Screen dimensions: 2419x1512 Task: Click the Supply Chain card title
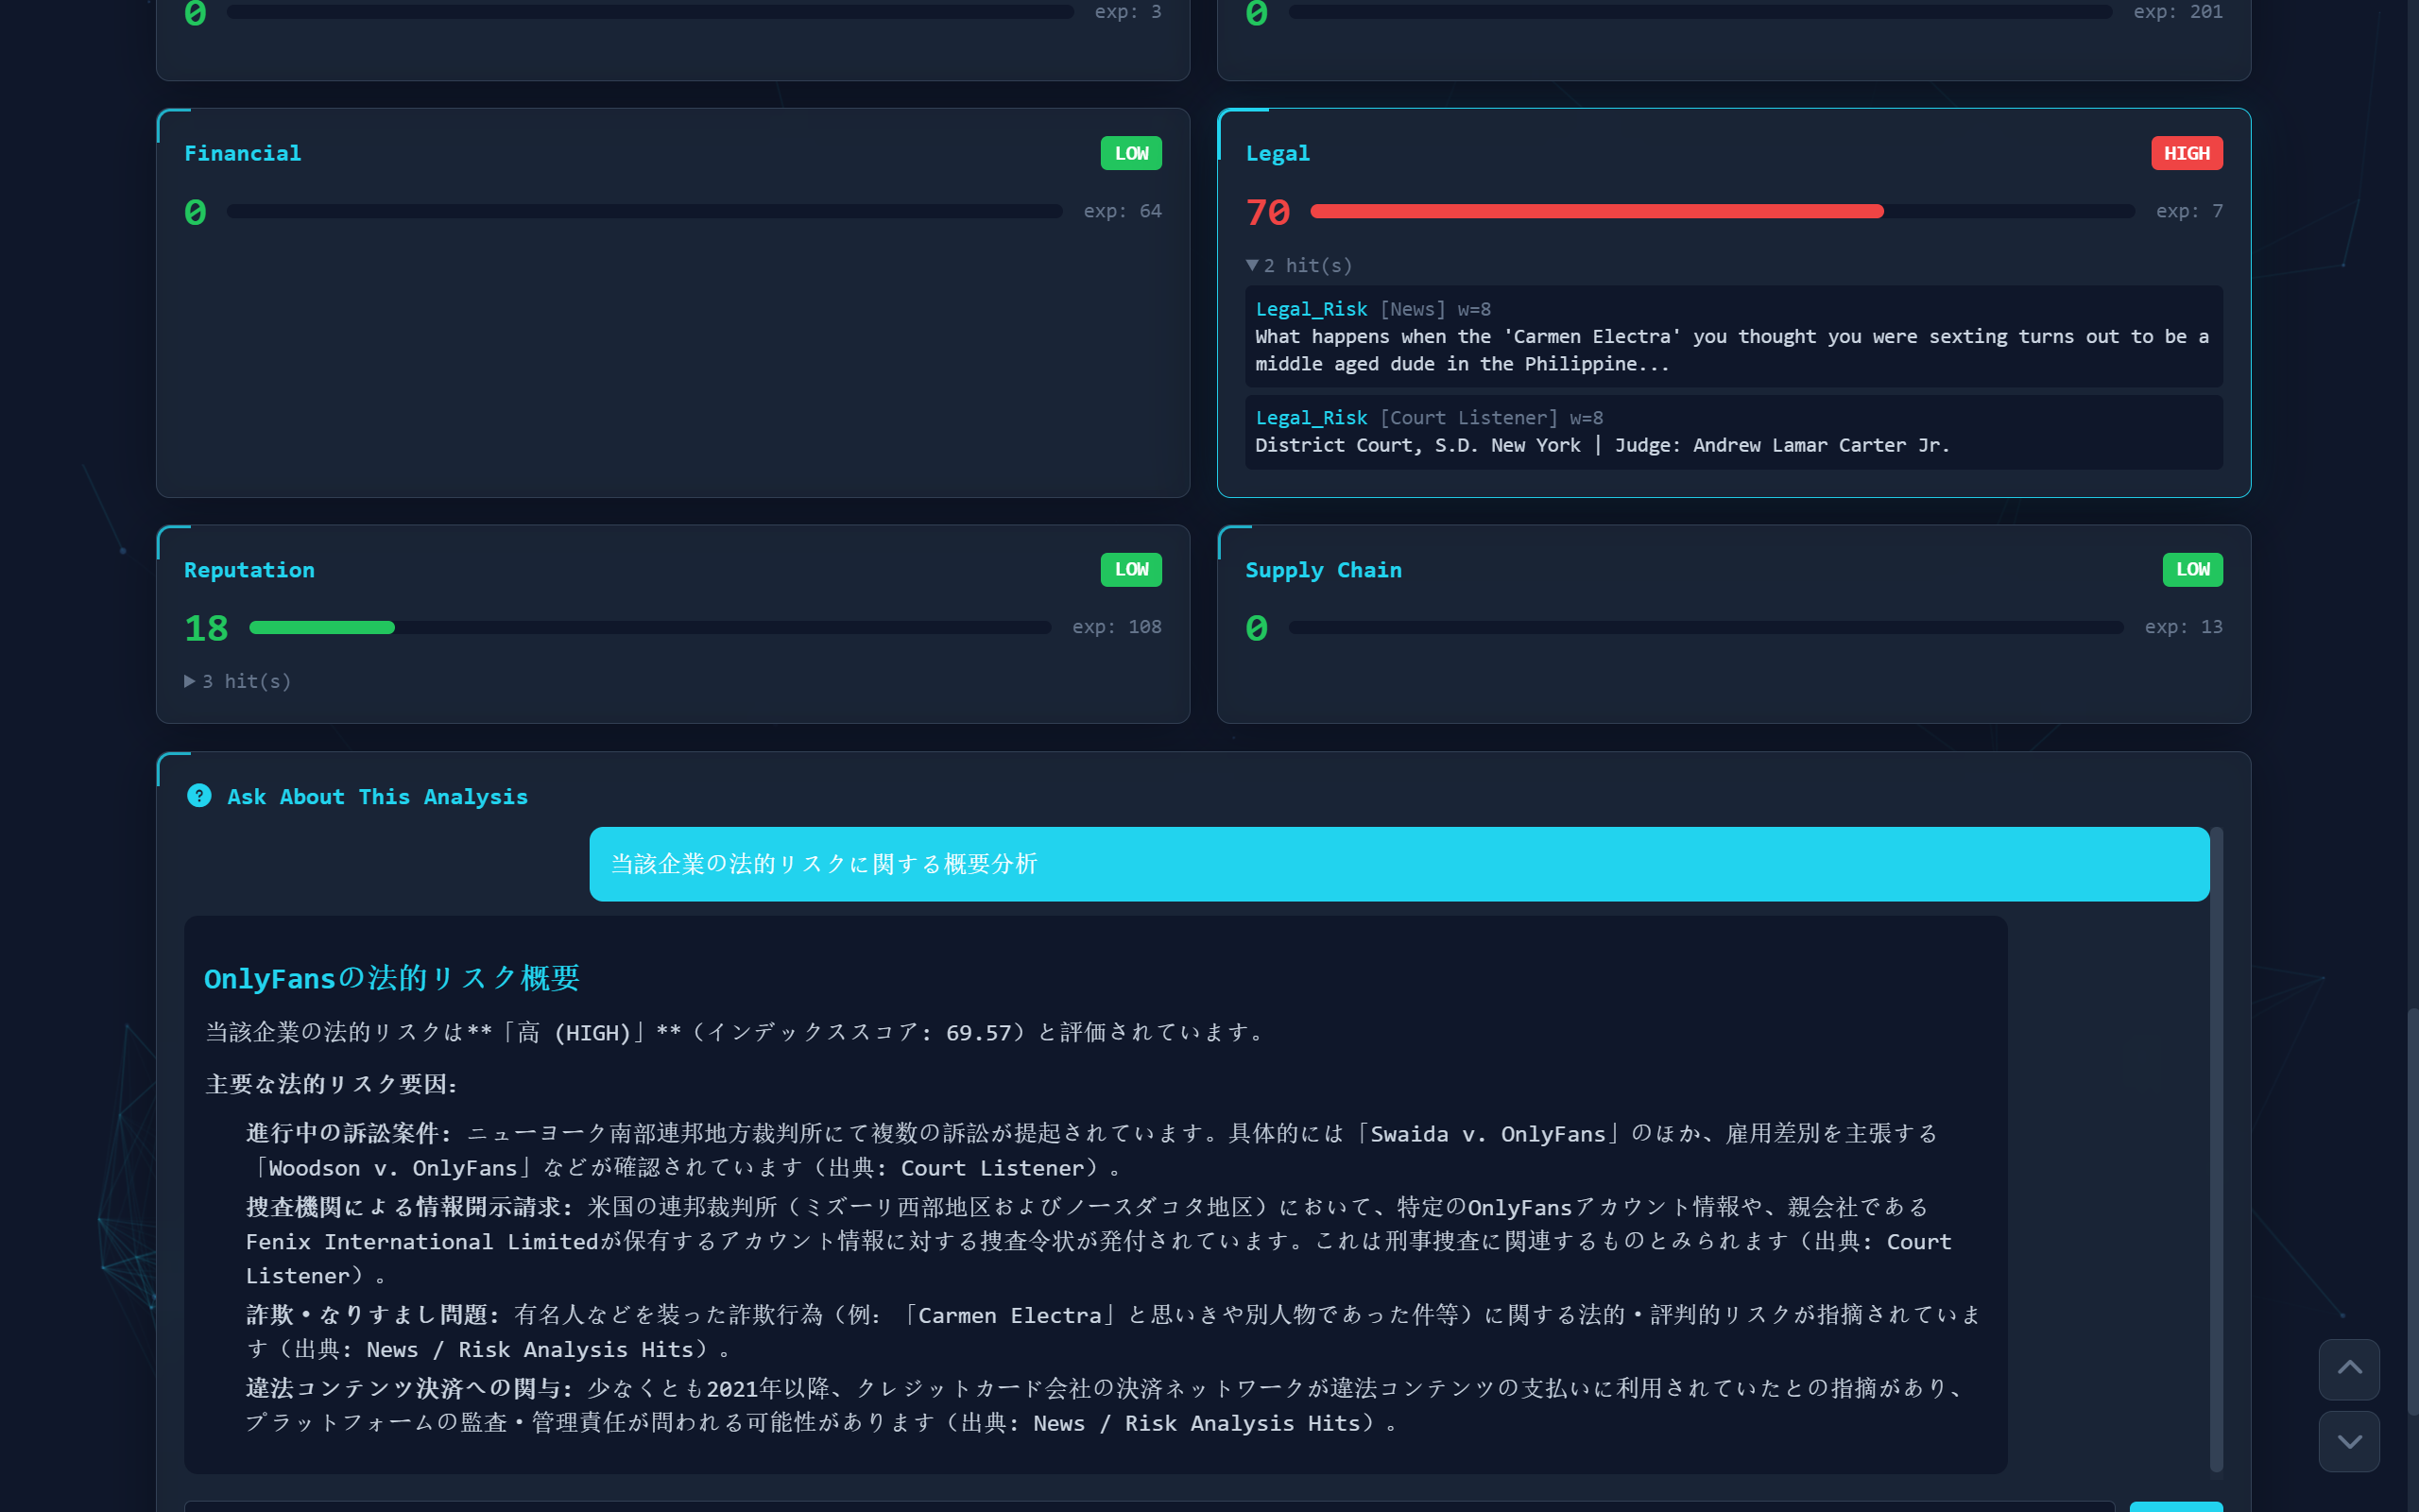click(1324, 570)
